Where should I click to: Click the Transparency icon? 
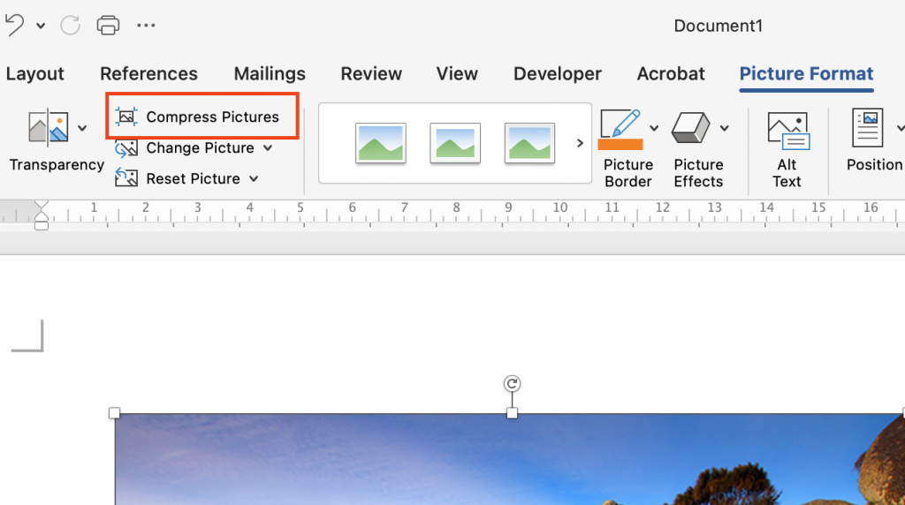(49, 129)
